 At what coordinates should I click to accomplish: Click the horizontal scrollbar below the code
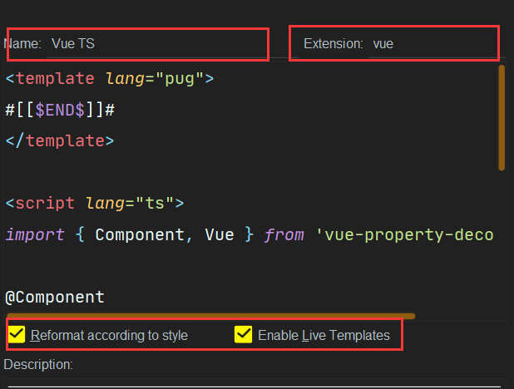pyautogui.click(x=210, y=316)
